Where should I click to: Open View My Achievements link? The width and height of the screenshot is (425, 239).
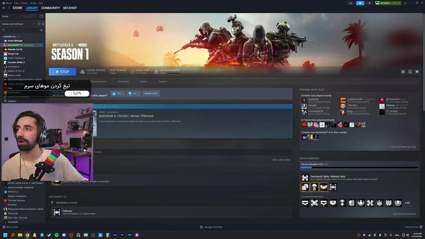(x=404, y=214)
